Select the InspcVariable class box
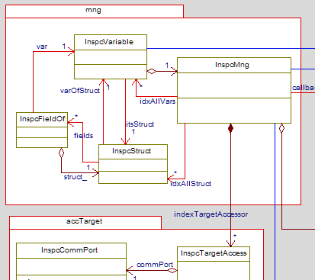This screenshot has width=315, height=280. click(111, 56)
